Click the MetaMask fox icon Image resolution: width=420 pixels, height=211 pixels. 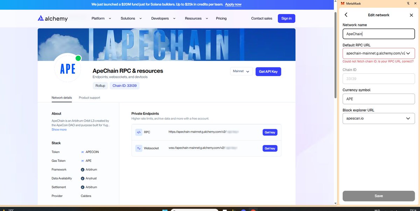(343, 3)
